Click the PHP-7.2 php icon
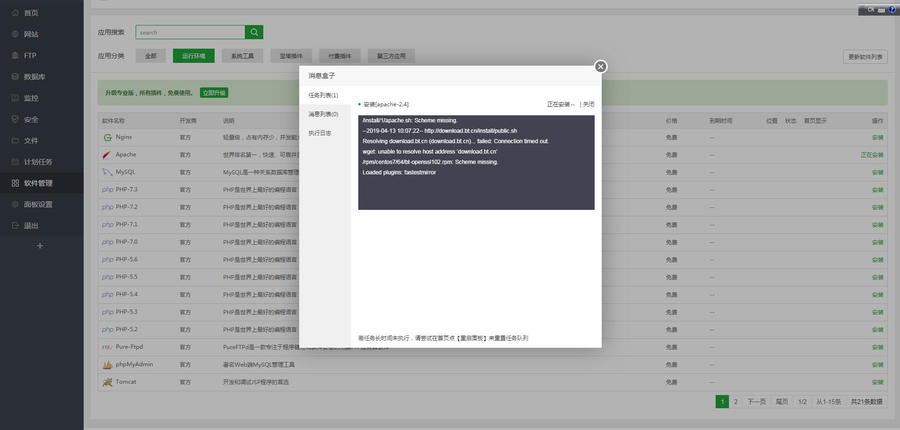This screenshot has height=430, width=900. point(107,207)
